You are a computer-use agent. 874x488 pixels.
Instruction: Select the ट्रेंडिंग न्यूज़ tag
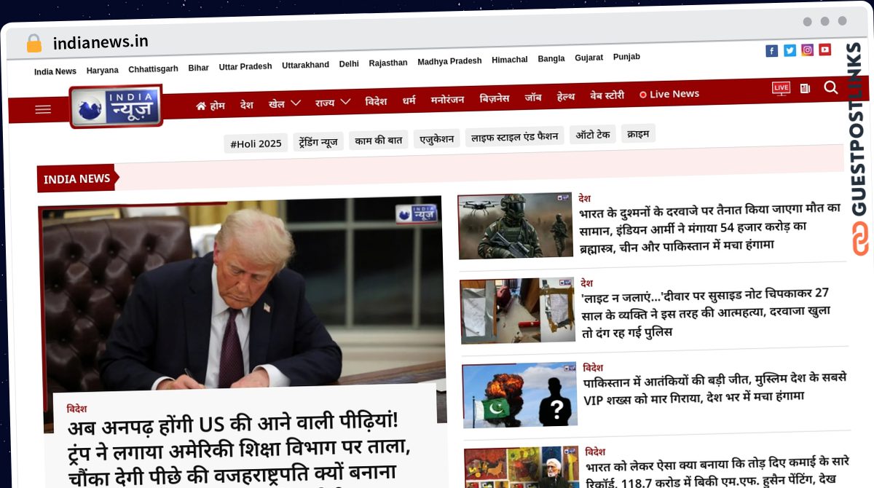click(318, 142)
